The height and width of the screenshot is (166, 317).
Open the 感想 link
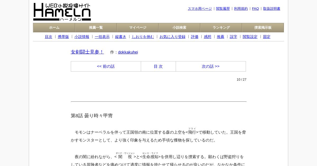pyautogui.click(x=208, y=37)
